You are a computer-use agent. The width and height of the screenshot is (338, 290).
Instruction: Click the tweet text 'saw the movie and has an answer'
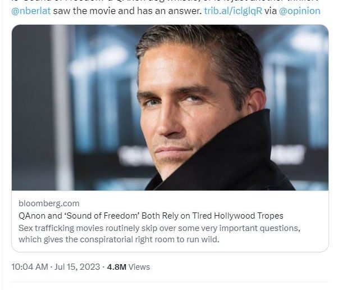pos(127,11)
